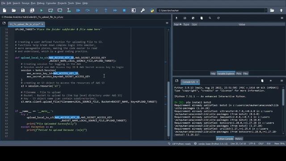Click the Run current cell icon
The image size is (286, 161).
[50, 10]
